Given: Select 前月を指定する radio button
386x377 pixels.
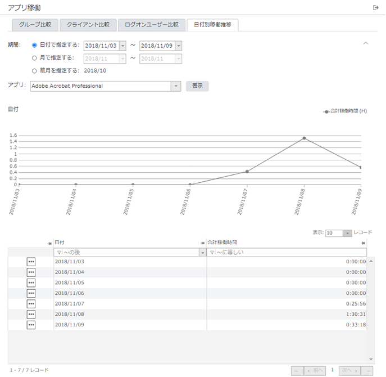Looking at the screenshot, I should click(x=35, y=71).
